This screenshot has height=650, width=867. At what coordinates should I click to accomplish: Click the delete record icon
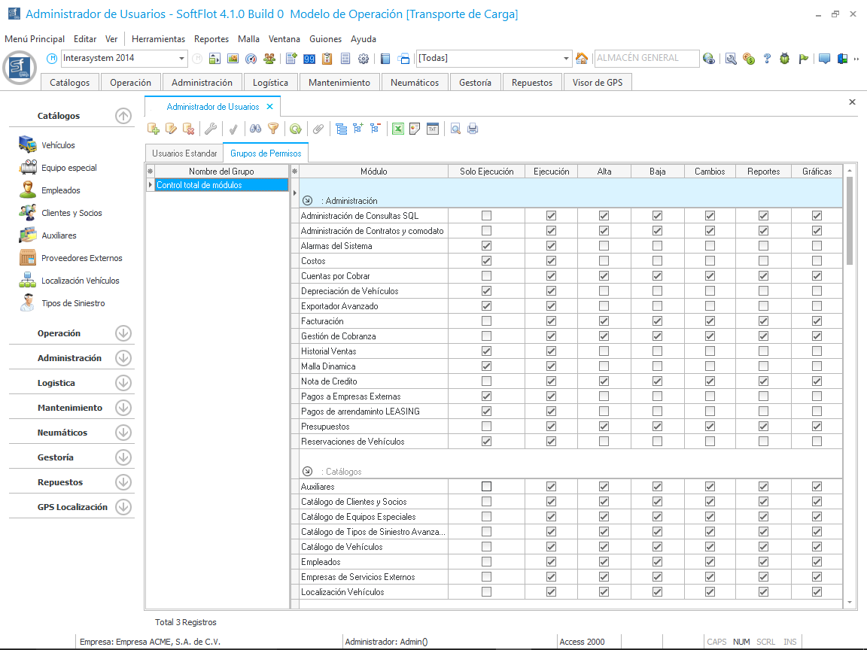(x=189, y=129)
